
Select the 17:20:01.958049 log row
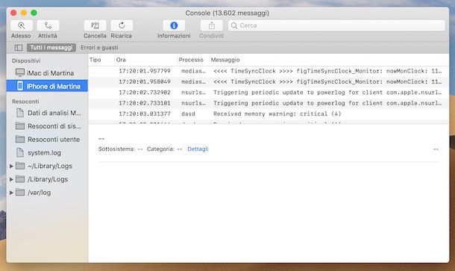(269, 82)
